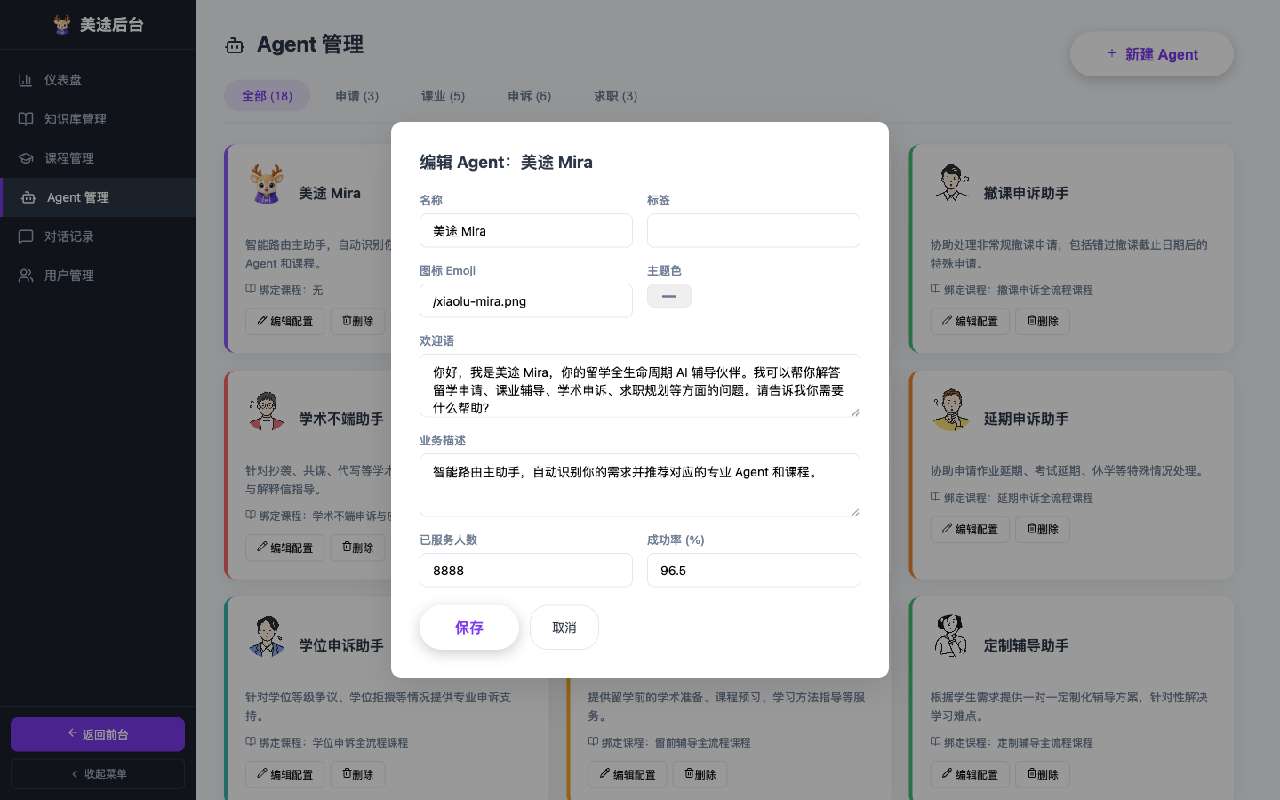
Task: Click the 美途 Mira deer avatar
Action: pyautogui.click(x=266, y=184)
